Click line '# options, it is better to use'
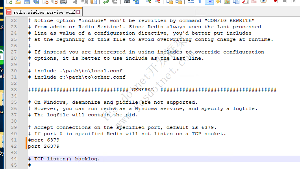The image size is (300, 169). pos(116,58)
